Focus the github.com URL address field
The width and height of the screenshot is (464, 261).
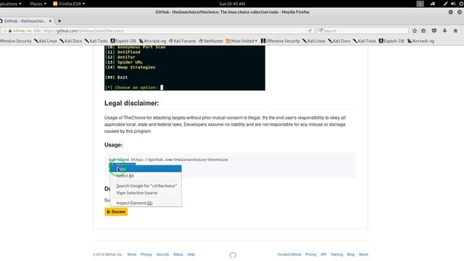click(175, 30)
